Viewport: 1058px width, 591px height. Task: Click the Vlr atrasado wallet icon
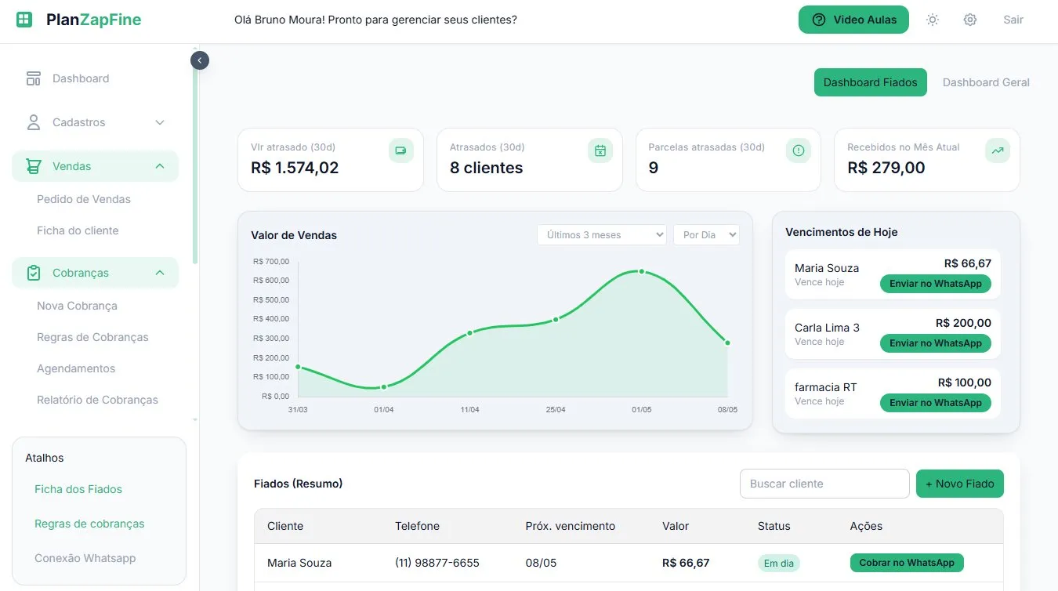(x=400, y=150)
